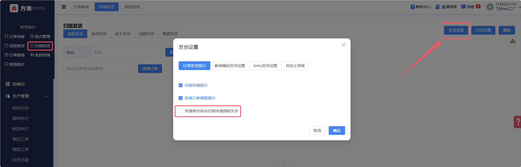521x167 pixels.
Task: Toggle the hamburger sidebar menu icon
Action: click(x=64, y=7)
